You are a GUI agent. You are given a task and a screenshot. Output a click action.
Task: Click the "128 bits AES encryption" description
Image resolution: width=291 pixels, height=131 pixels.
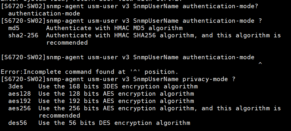click(x=116, y=94)
